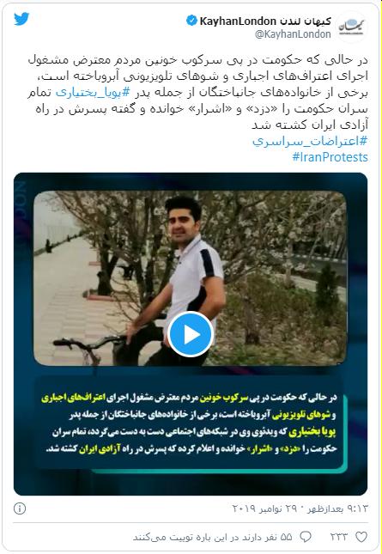Click the 233 likes count
Image resolution: width=382 pixels, height=554 pixels.
click(338, 537)
